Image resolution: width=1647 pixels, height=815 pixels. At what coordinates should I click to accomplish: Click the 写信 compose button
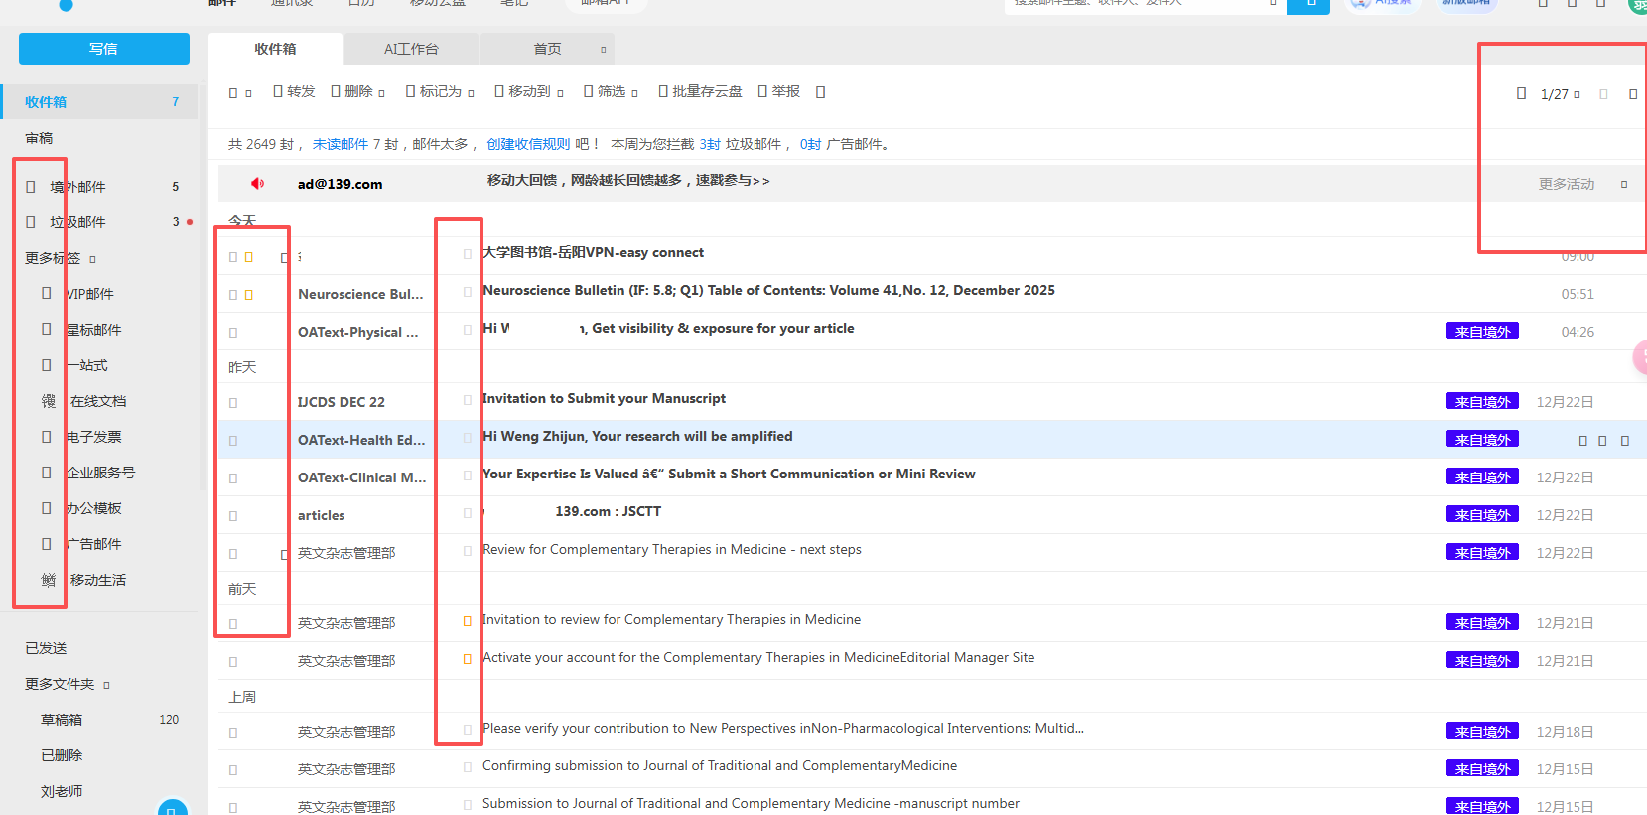click(104, 49)
